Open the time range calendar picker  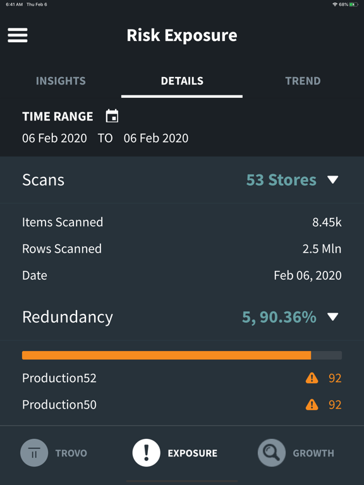(112, 116)
